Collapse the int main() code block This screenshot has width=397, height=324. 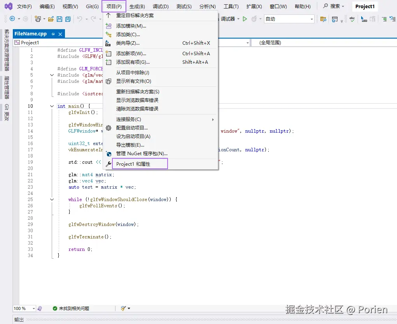(52, 106)
